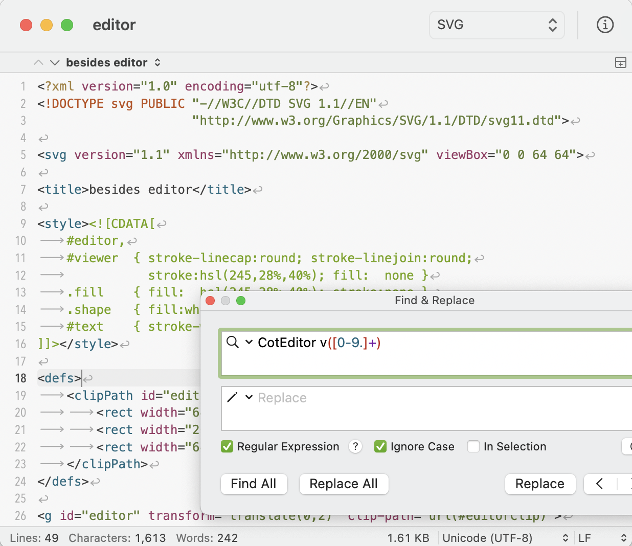Image resolution: width=632 pixels, height=546 pixels.
Task: Click the Find Previous "<" arrow
Action: click(599, 484)
